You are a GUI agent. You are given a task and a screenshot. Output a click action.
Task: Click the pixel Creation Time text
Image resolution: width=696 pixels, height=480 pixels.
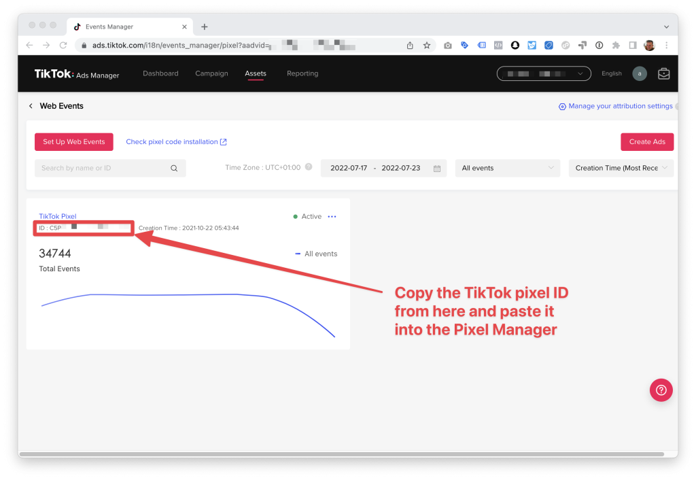pyautogui.click(x=189, y=228)
